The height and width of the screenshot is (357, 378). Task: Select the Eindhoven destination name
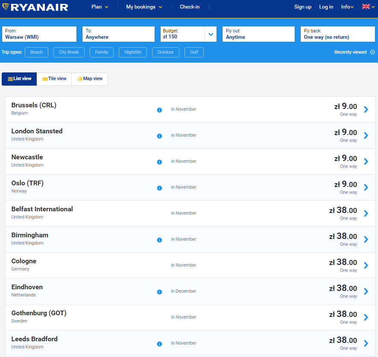coord(27,287)
